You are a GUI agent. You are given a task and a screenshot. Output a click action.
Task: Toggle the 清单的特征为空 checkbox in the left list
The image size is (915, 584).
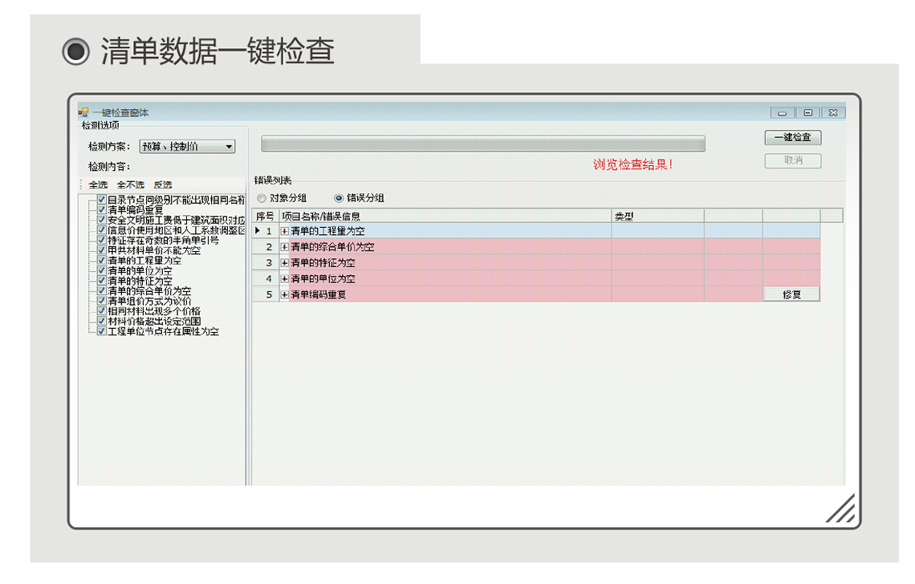[102, 281]
